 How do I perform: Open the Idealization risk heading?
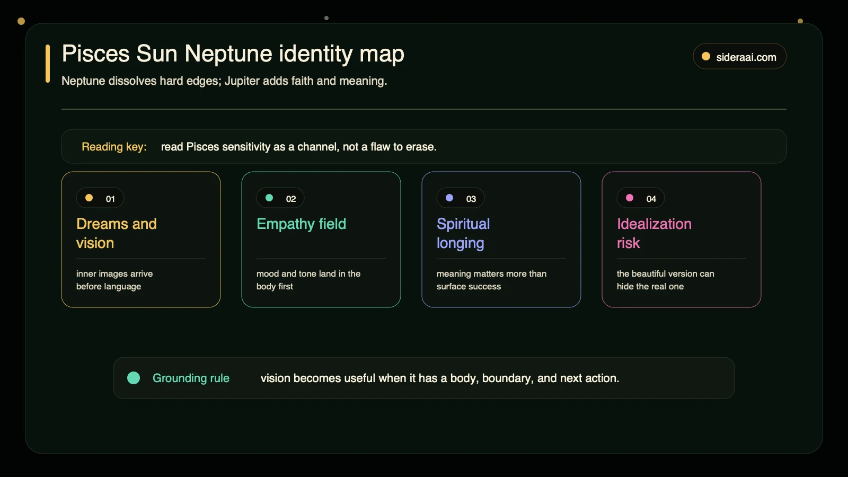click(654, 233)
